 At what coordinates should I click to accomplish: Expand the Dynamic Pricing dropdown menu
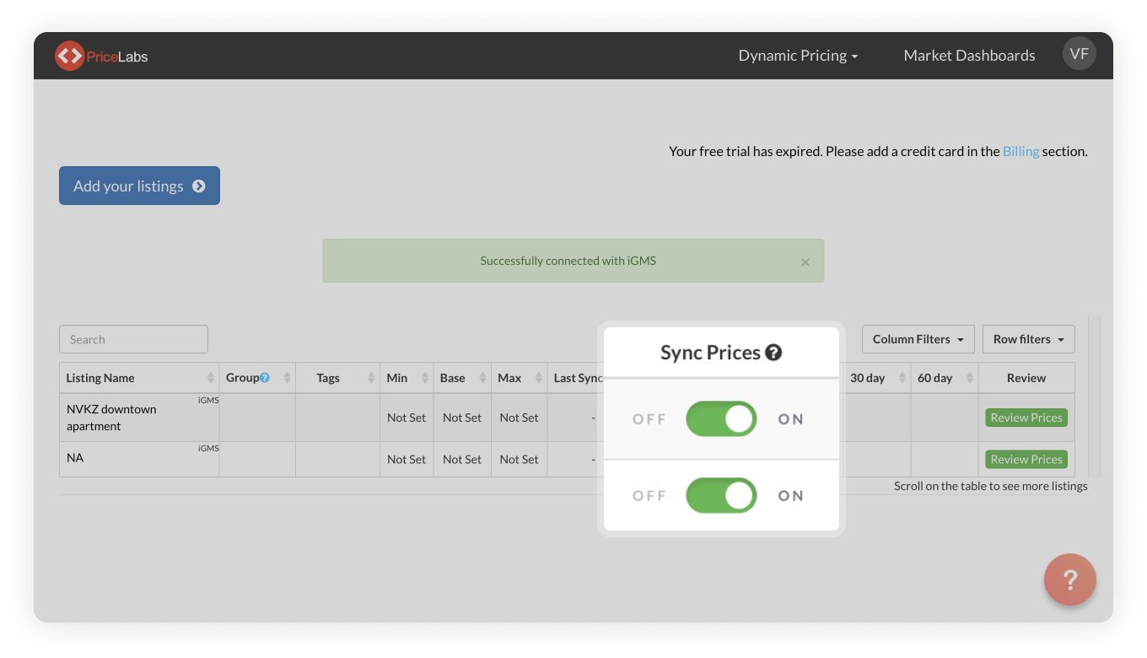click(798, 56)
